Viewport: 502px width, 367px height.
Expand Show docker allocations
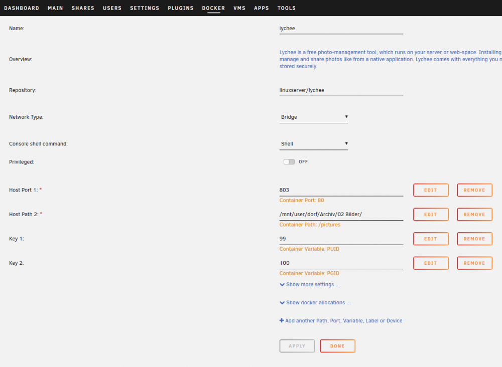coord(315,303)
